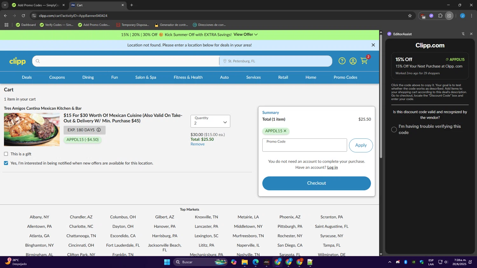Open the account profile icon
Screen dimensions: 477x268
353,61
